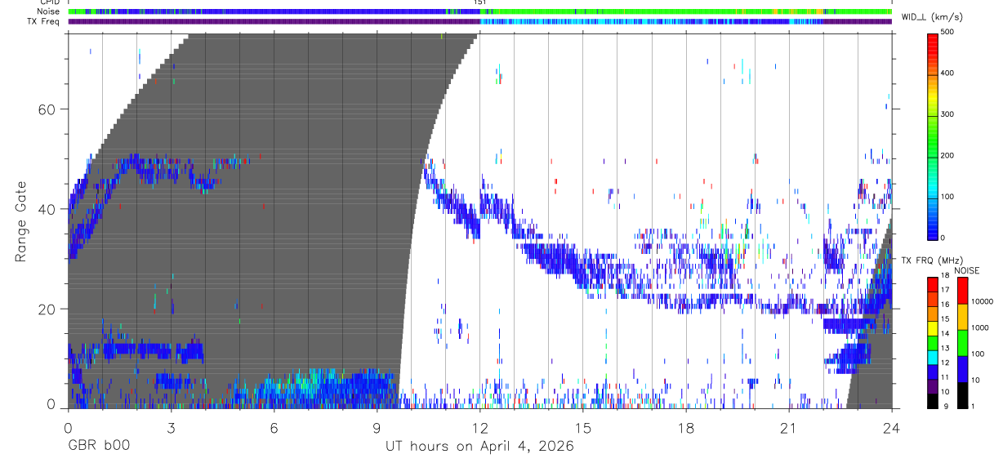Click the green segment of the NOISE legend
This screenshot has width=1003, height=463.
962,342
